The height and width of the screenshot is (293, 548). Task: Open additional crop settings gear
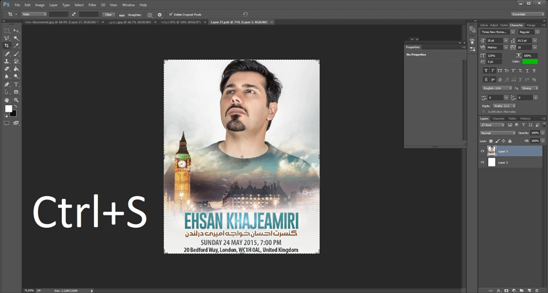(x=160, y=15)
